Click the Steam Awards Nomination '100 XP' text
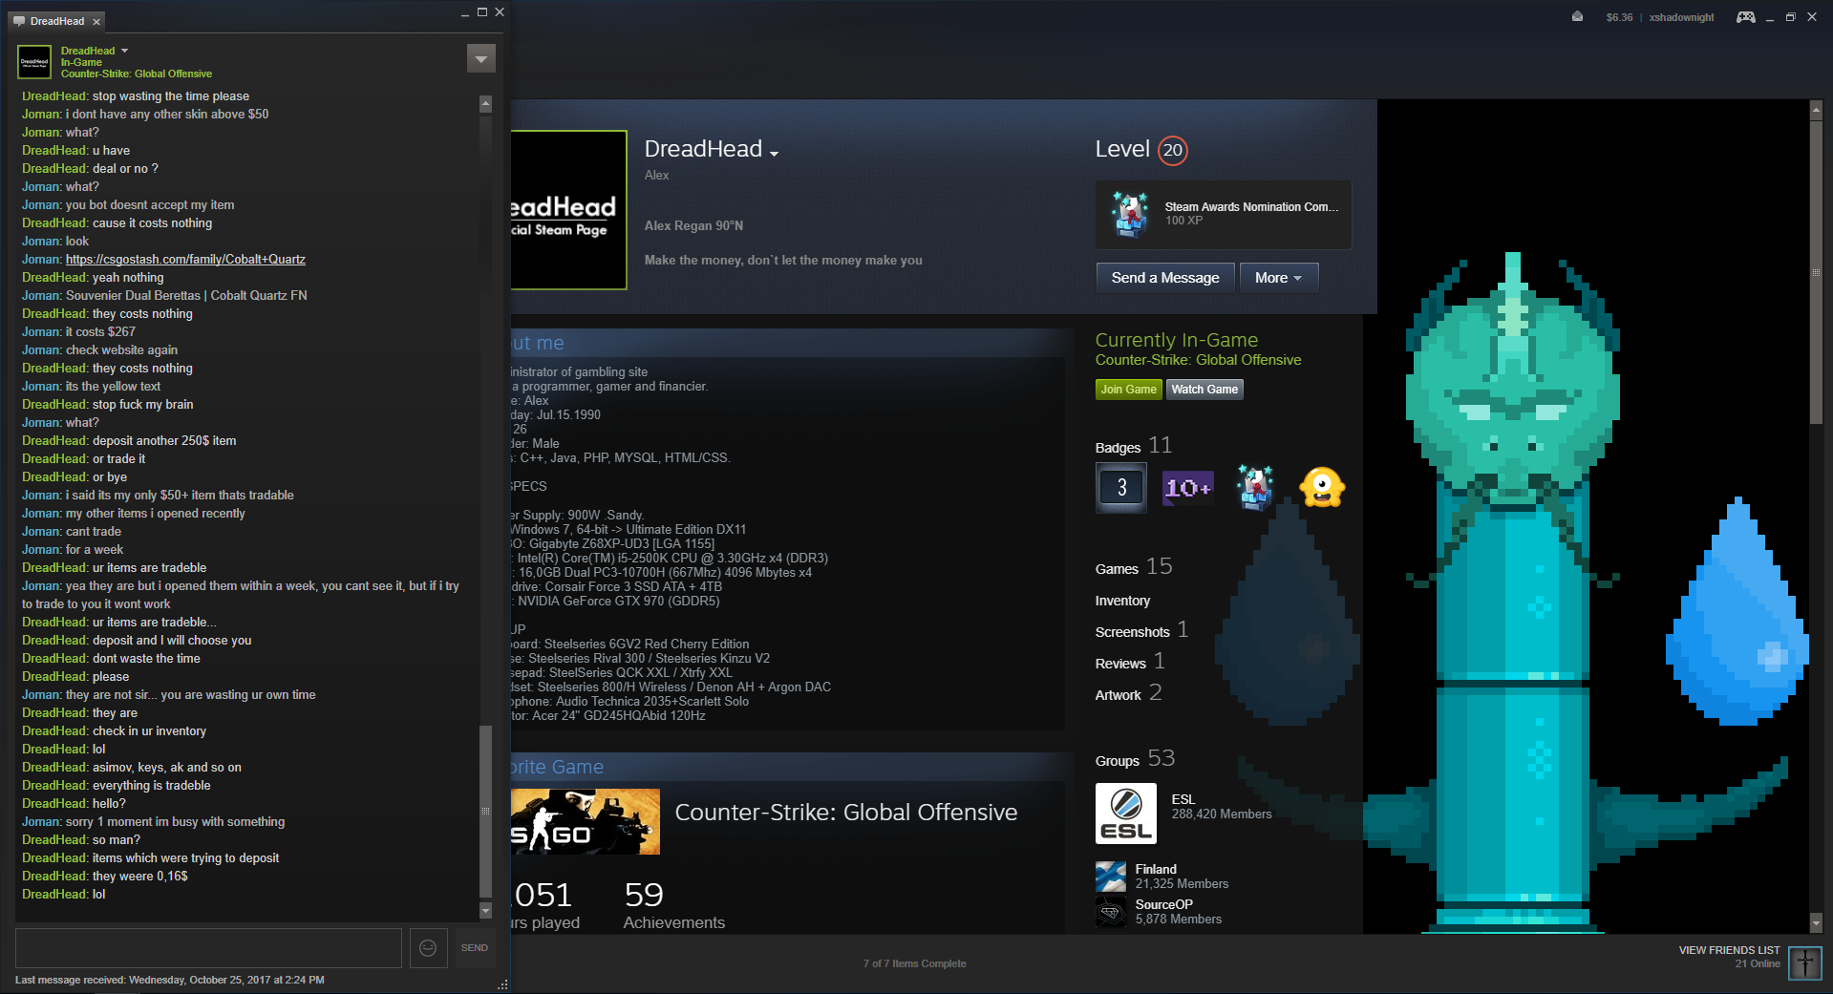This screenshot has width=1833, height=994. [x=1183, y=221]
